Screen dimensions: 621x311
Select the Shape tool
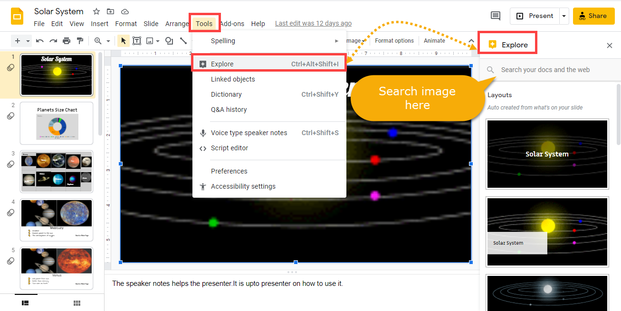[x=170, y=41]
